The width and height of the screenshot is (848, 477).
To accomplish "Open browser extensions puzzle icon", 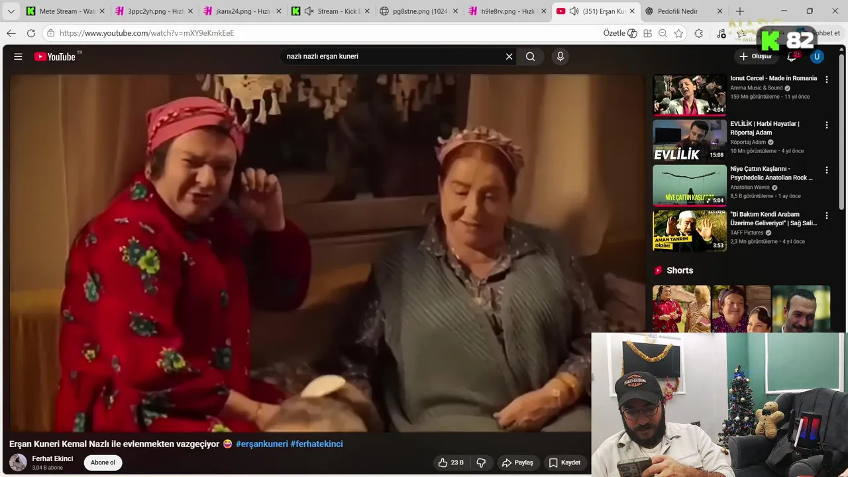I will click(x=699, y=33).
